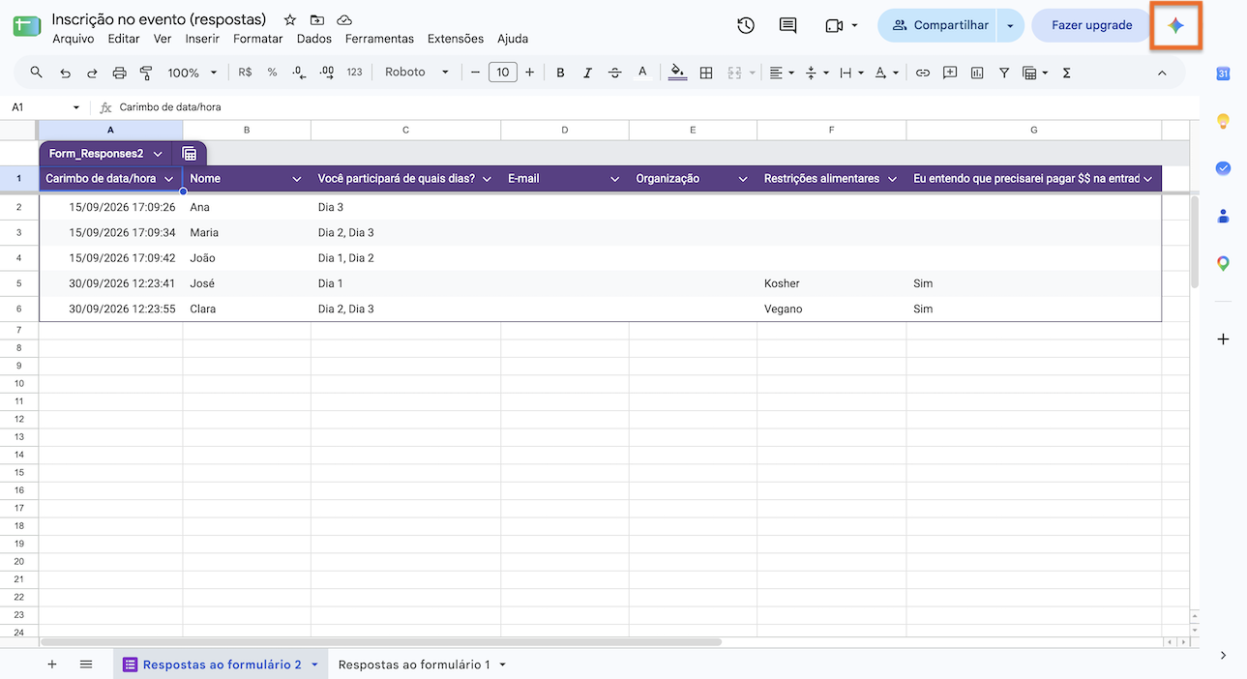Insert chart from toolbar
Viewport: 1247px width, 679px height.
tap(977, 73)
